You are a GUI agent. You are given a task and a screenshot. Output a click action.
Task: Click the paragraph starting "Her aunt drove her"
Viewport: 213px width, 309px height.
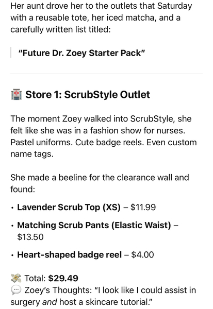(101, 18)
